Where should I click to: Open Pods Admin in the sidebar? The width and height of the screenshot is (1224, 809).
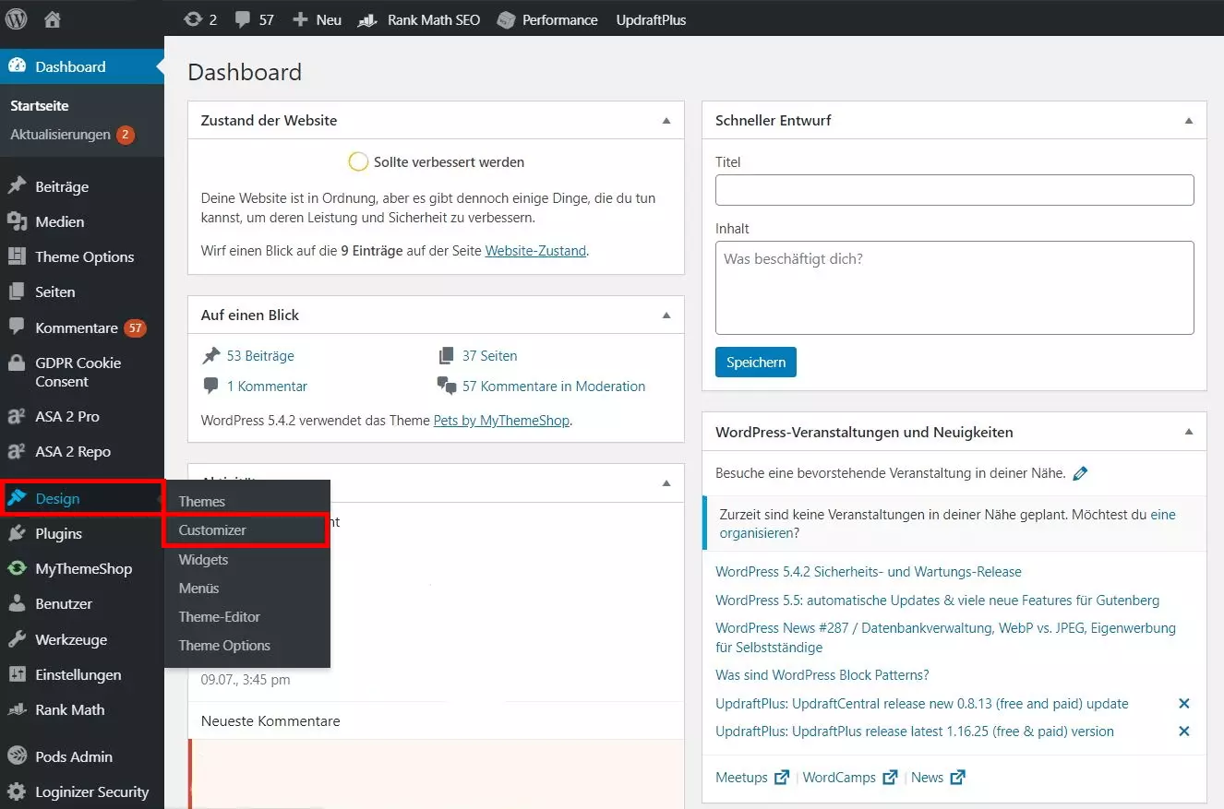click(82, 756)
